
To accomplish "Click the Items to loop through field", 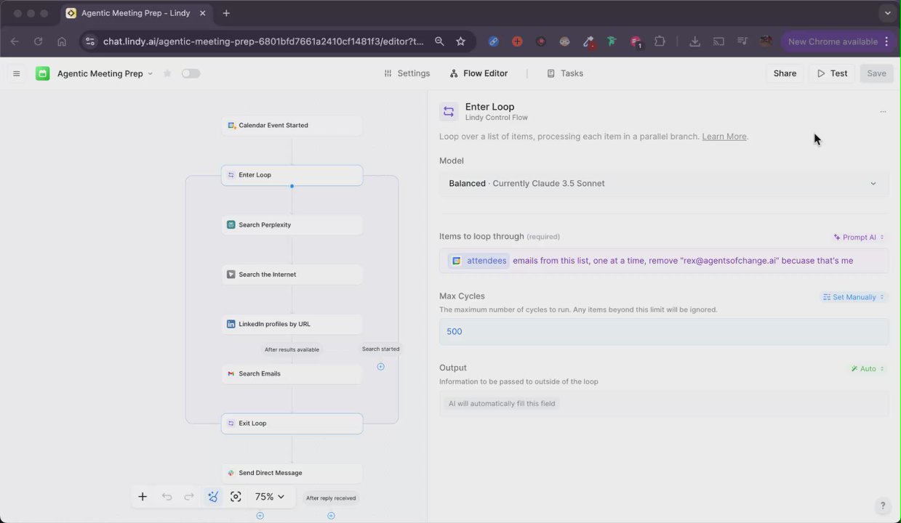I will [663, 261].
